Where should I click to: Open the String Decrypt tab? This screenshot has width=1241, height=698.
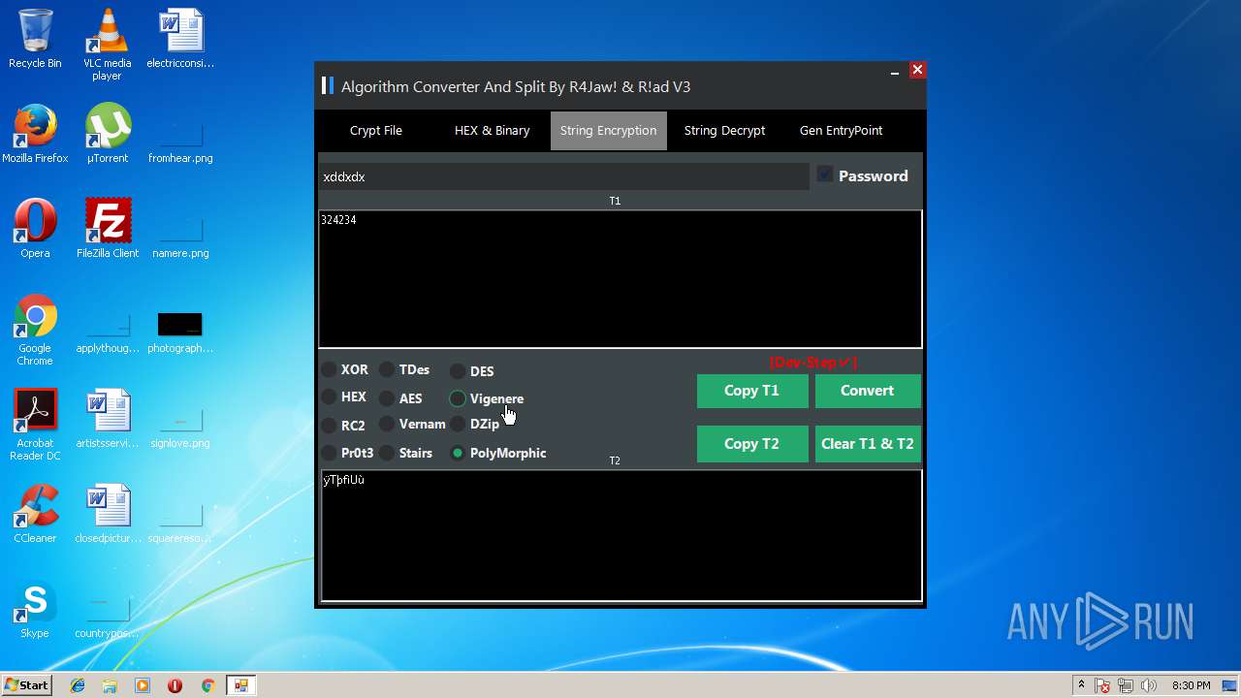tap(725, 130)
